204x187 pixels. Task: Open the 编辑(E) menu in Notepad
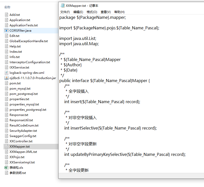point(78,12)
